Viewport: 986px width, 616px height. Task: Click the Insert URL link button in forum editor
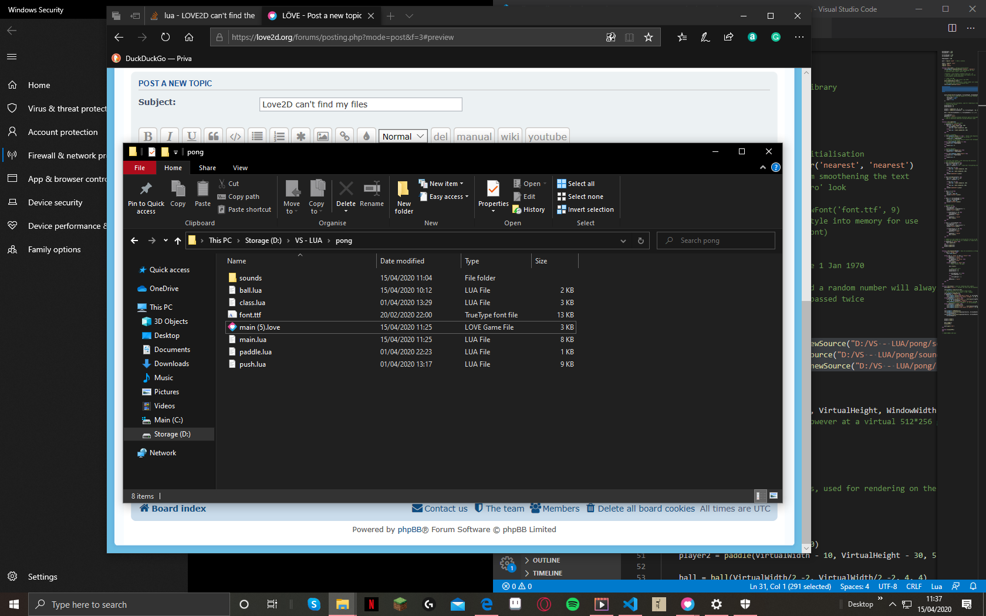pyautogui.click(x=345, y=136)
